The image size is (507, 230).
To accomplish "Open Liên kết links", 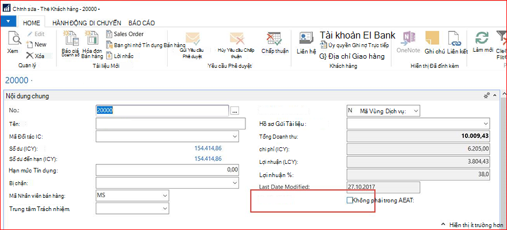I will pos(457,43).
